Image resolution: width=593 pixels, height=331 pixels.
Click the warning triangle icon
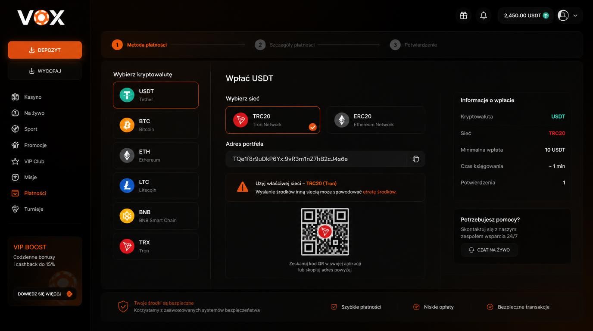pos(243,187)
